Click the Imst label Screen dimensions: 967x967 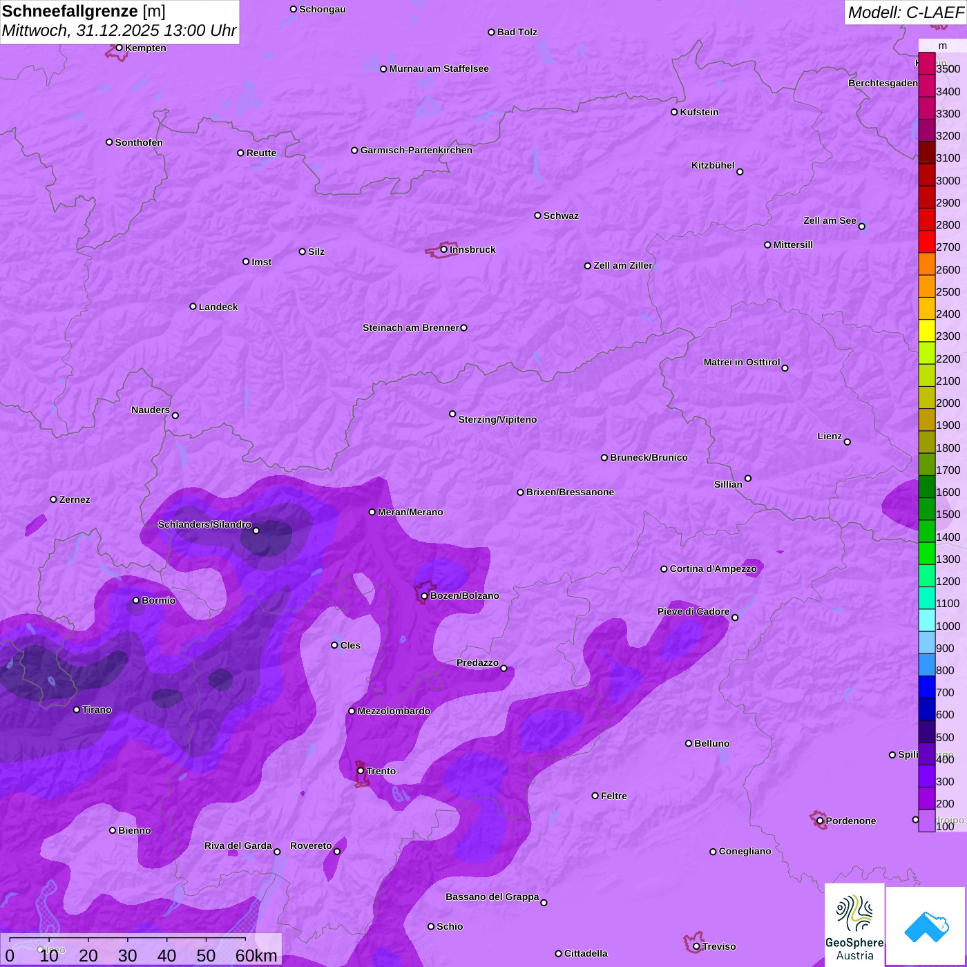(x=261, y=262)
